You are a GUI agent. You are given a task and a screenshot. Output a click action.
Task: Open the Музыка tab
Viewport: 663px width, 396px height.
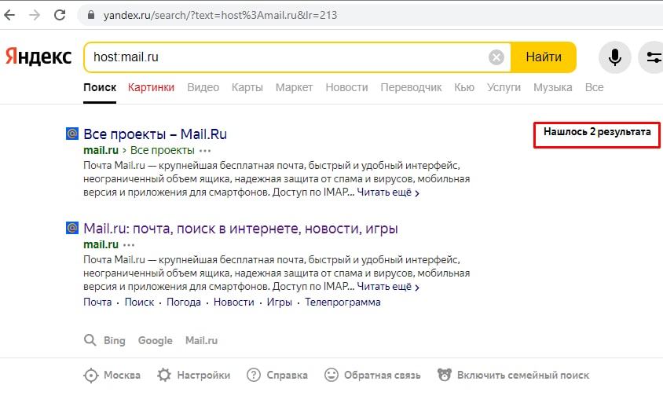point(553,87)
